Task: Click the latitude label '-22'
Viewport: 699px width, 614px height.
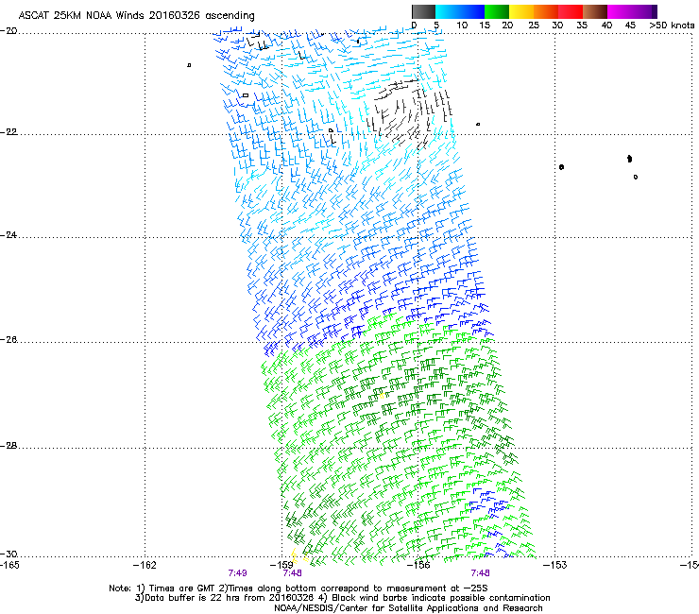Action: point(9,132)
